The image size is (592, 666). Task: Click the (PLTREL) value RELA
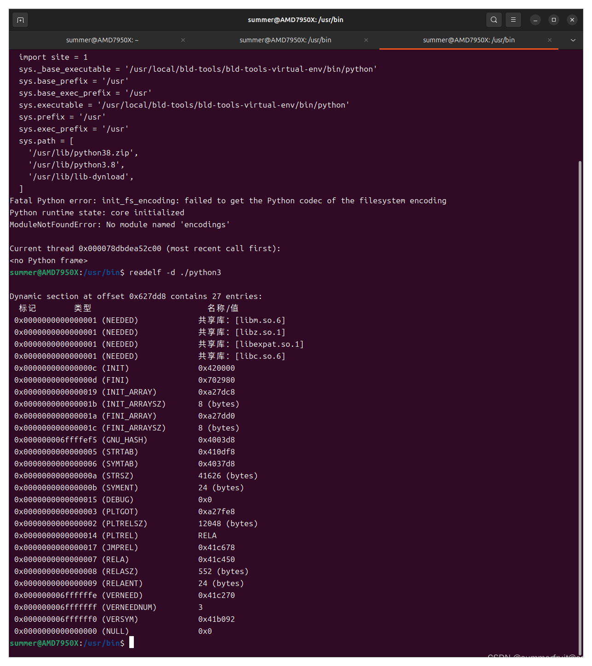[207, 535]
